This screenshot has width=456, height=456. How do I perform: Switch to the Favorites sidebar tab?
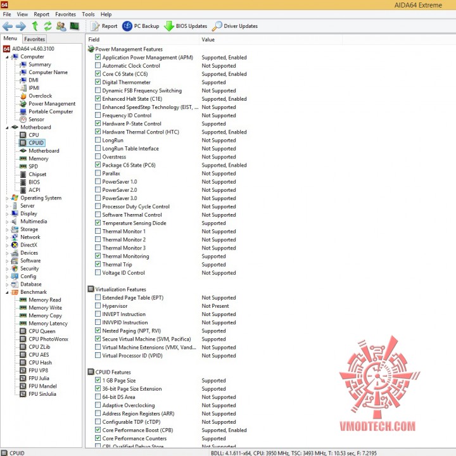point(34,39)
